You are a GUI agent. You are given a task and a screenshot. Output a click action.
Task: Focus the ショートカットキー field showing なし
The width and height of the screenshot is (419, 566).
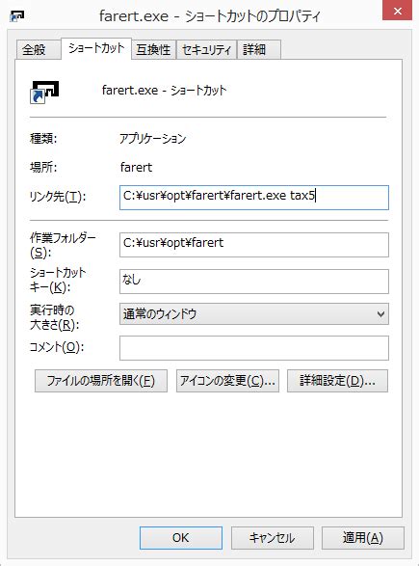coord(254,282)
